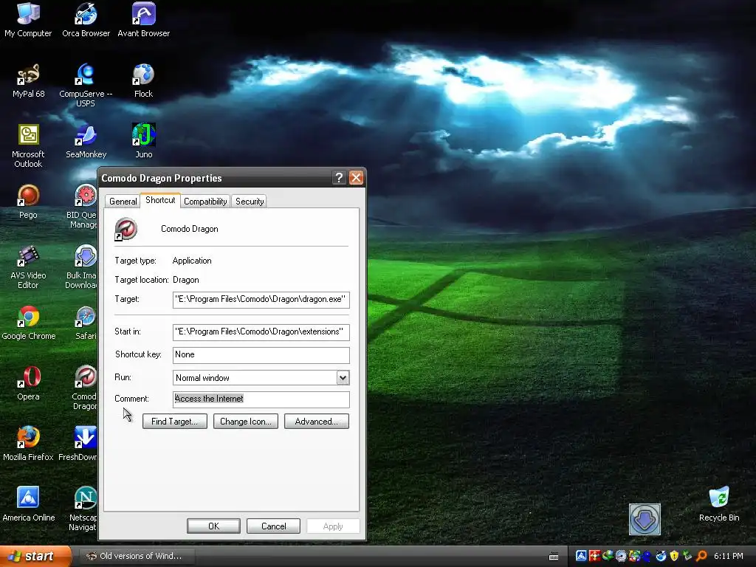Cancel the Properties dialog
756x567 pixels.
coord(273,526)
